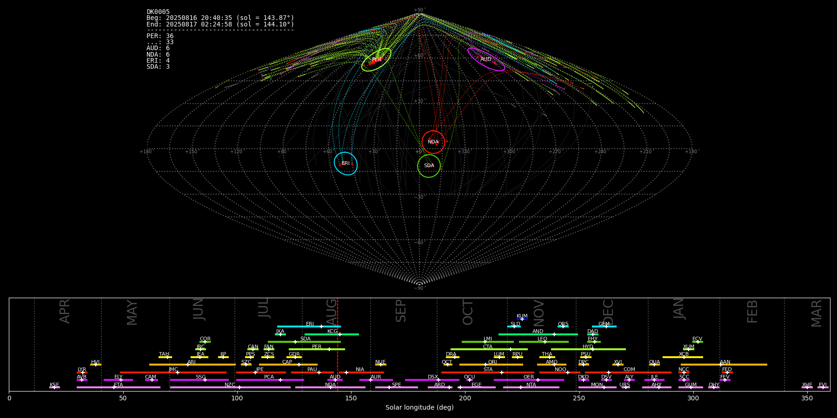Click the COR shower label in timeline

(205, 339)
